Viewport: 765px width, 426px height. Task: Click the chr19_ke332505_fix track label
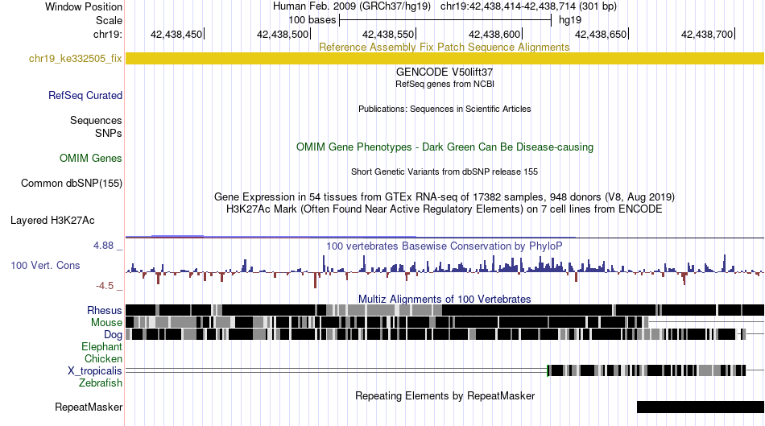pyautogui.click(x=75, y=59)
